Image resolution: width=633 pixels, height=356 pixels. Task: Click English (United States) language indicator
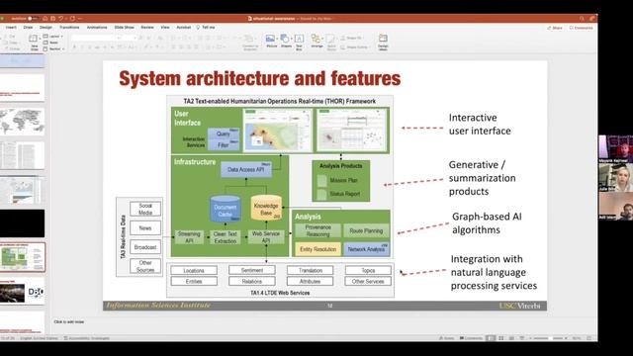click(40, 338)
